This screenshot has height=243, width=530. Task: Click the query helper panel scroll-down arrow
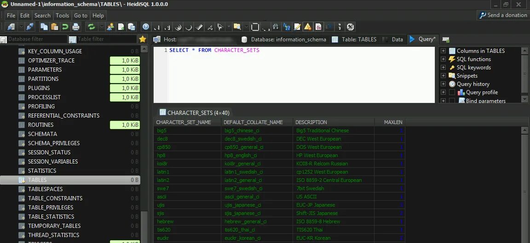(x=524, y=99)
